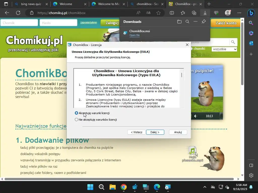Screen dimensions: 258x193
Task: Add a sidebar app with plus icon
Action: click(251, 54)
